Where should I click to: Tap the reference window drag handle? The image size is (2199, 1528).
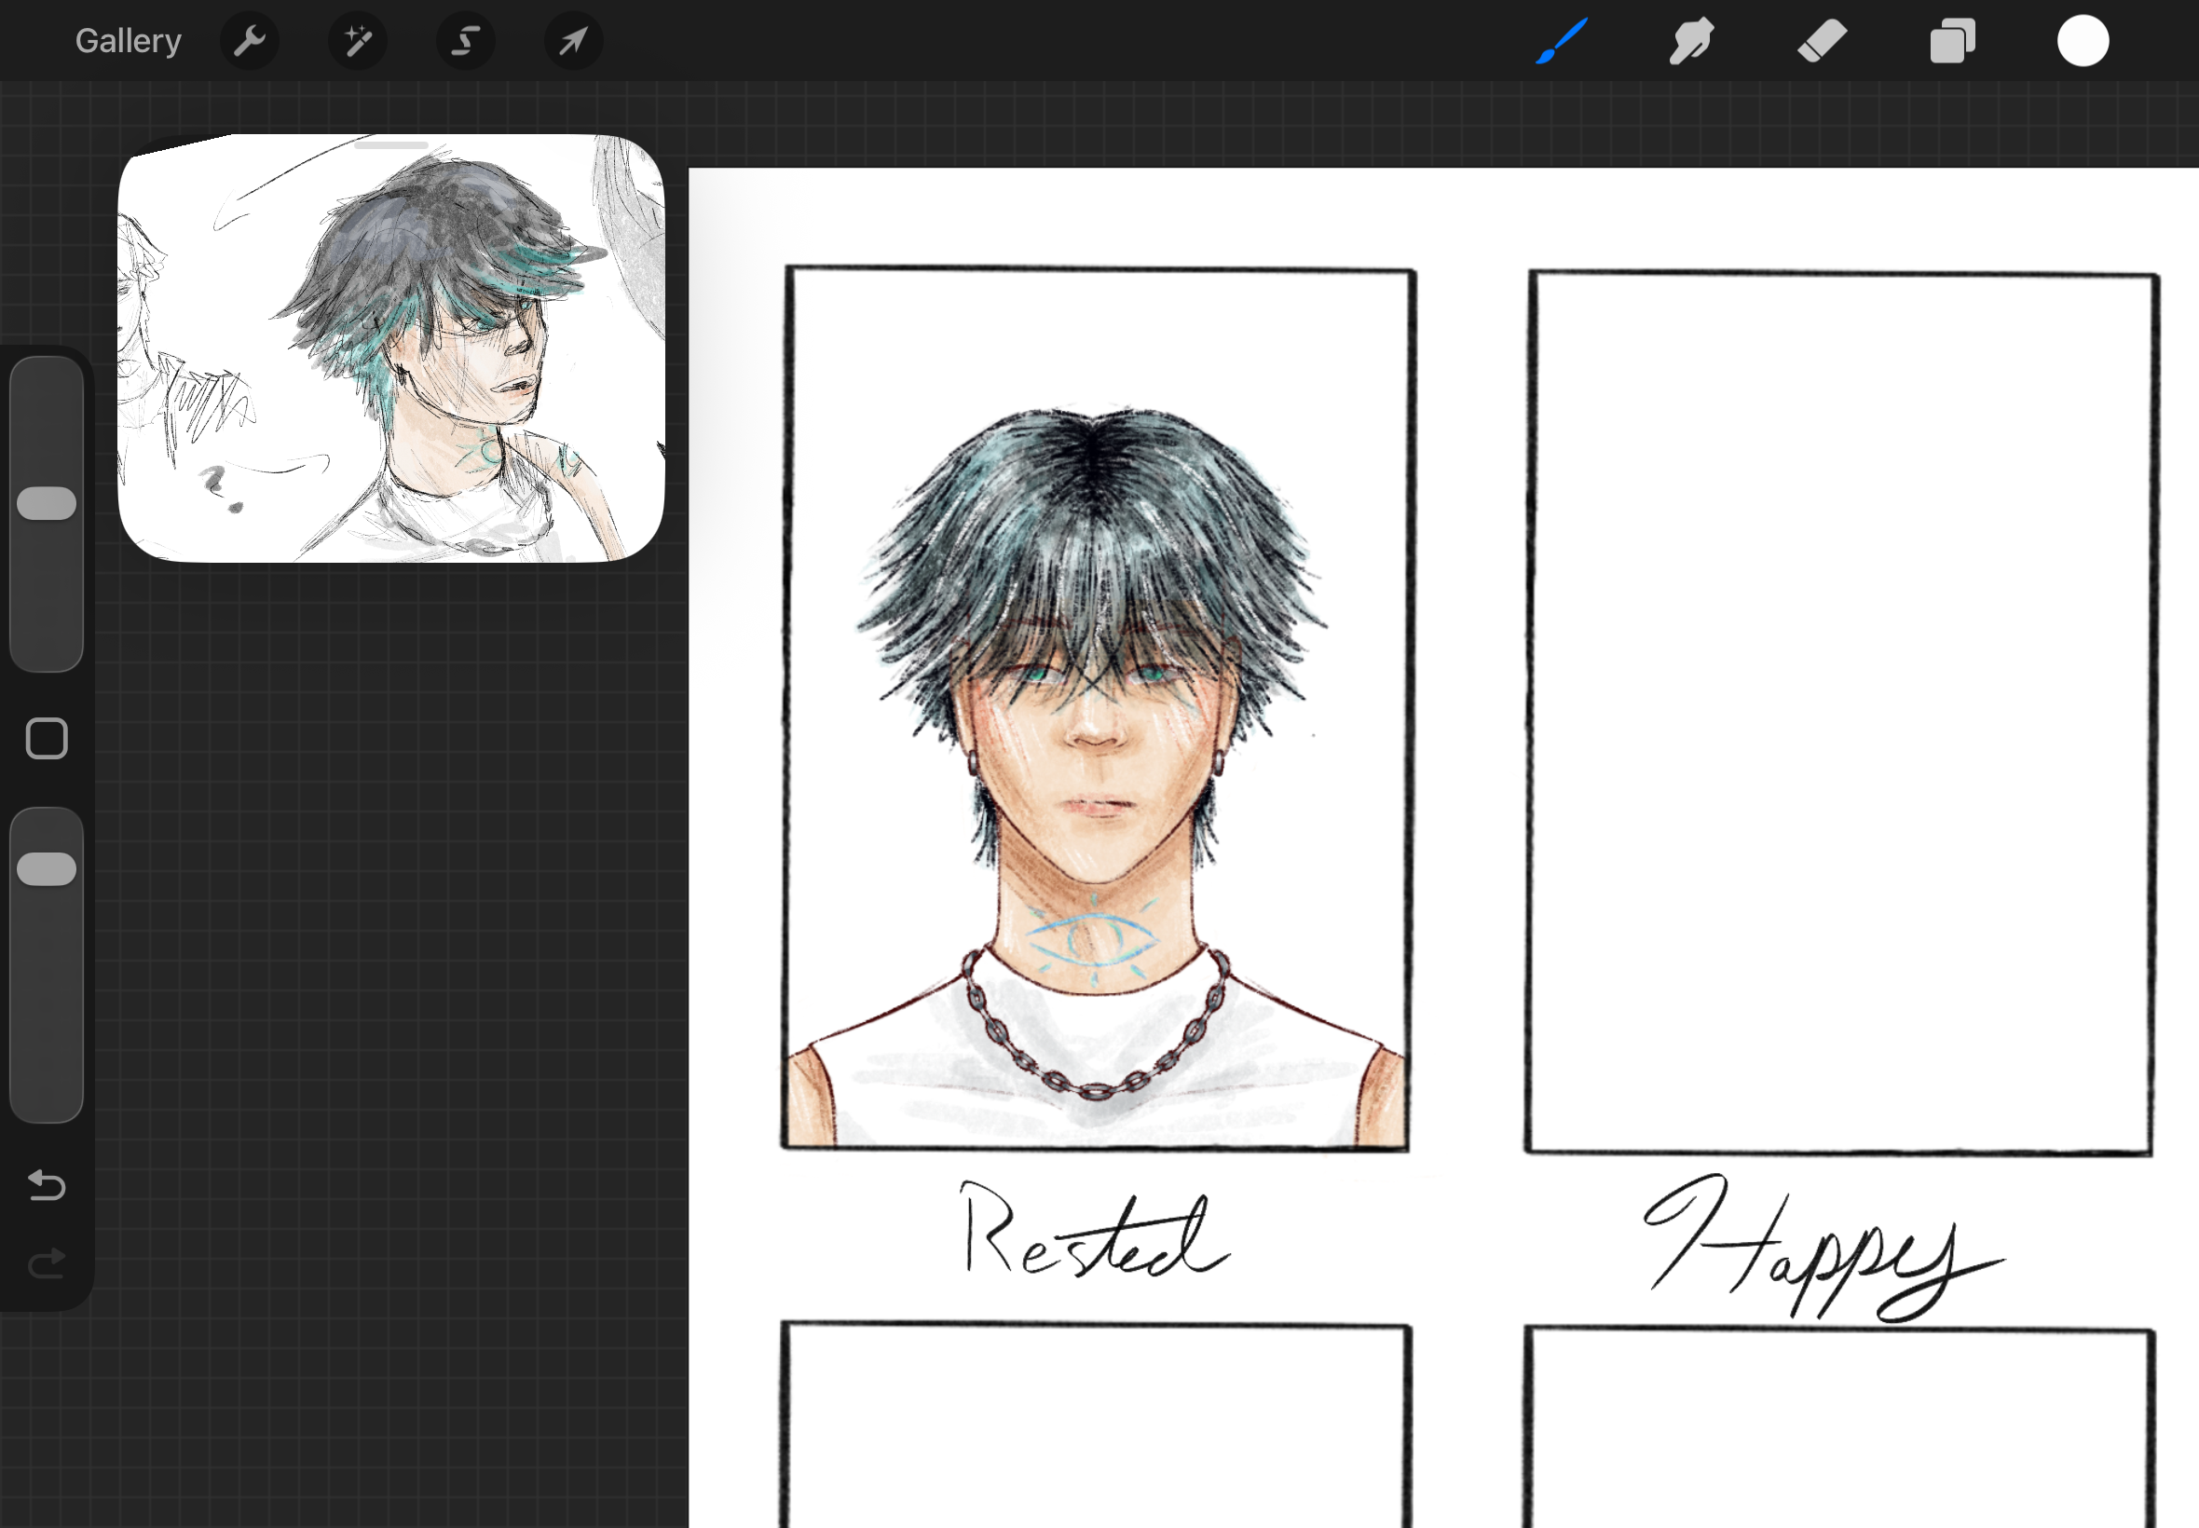tap(390, 145)
